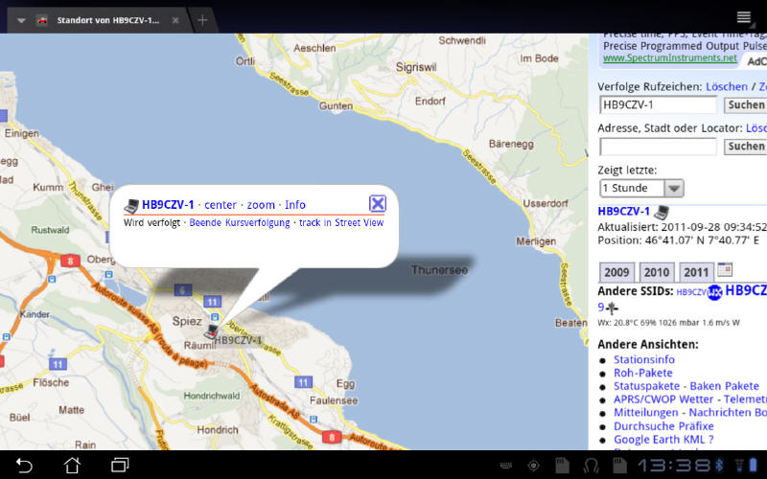Select the 2009 year button

(x=616, y=272)
